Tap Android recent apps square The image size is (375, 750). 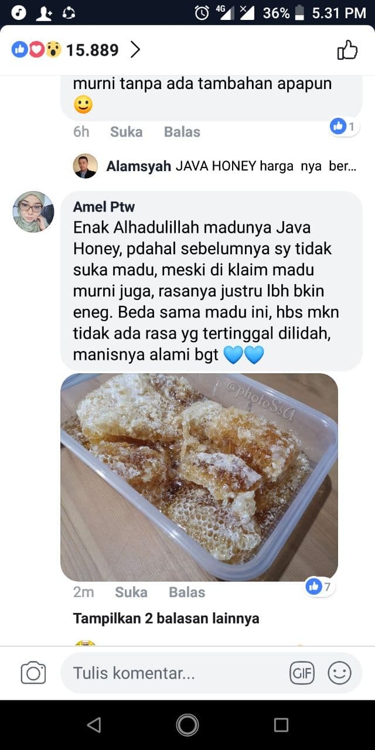coord(281,725)
